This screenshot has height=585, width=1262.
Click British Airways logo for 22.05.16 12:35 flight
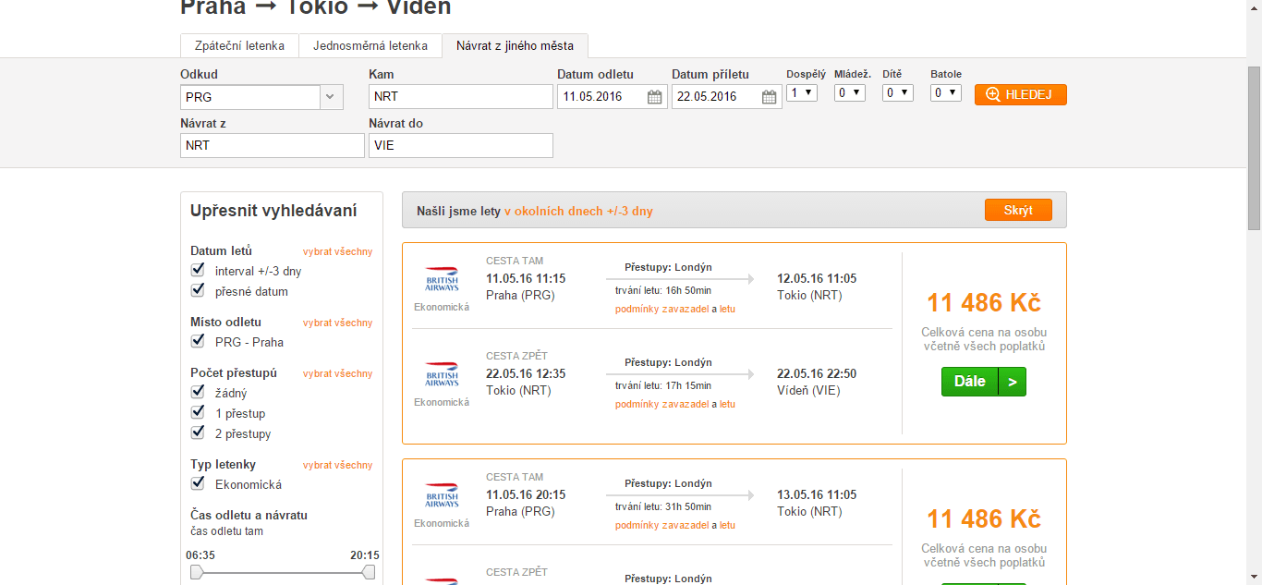[x=442, y=375]
